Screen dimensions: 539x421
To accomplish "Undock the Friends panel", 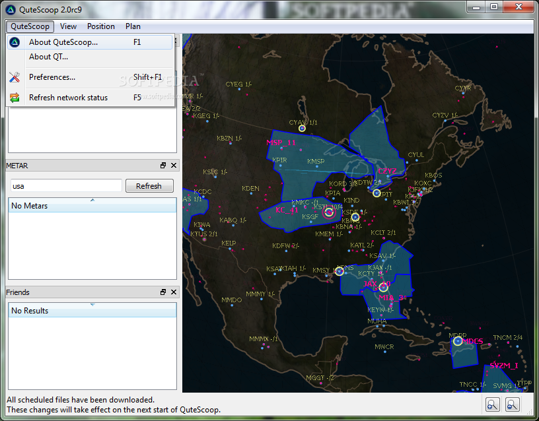I will (163, 292).
